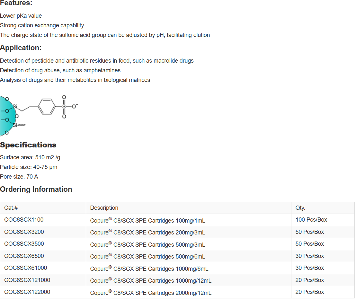Select catalog number COC8SCX3200 cell

24,232
